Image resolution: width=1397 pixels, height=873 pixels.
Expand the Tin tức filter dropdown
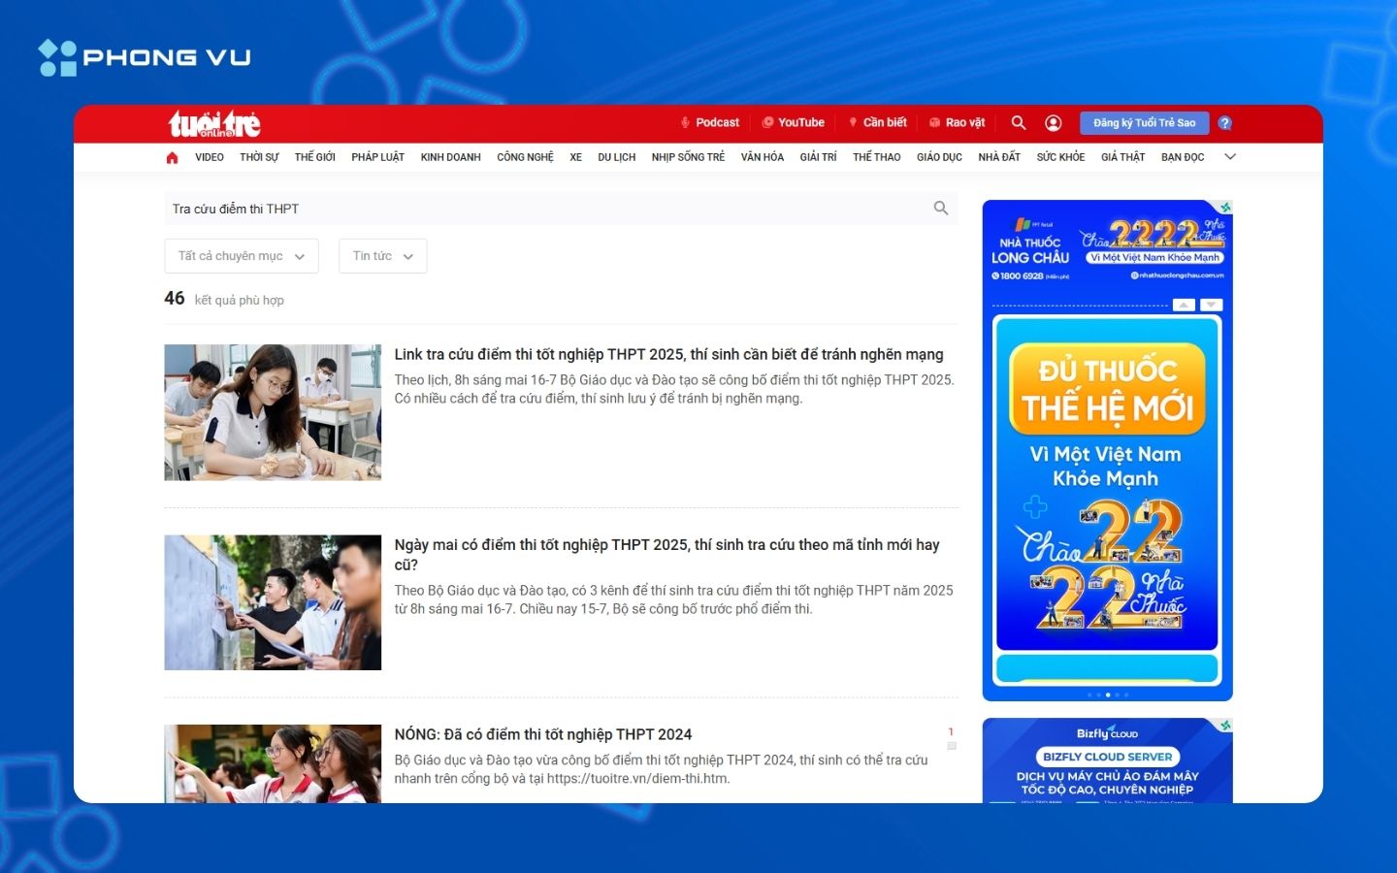(x=381, y=255)
